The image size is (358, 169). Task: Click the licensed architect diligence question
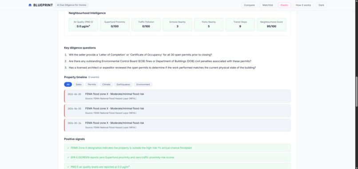pos(162,68)
